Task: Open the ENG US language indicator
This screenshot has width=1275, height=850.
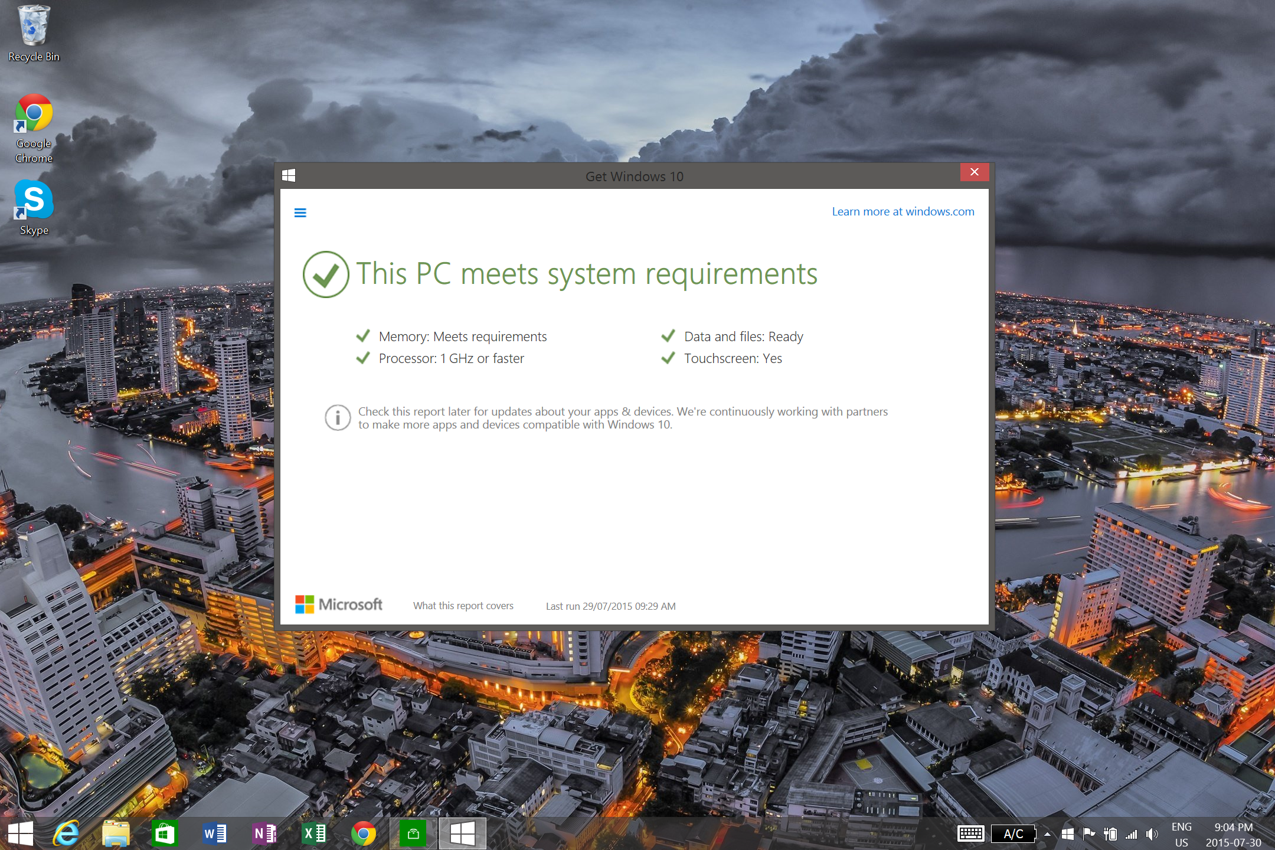Action: pyautogui.click(x=1181, y=835)
